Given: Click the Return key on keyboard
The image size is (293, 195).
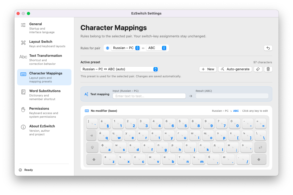Looking at the screenshot, I should [x=260, y=148].
